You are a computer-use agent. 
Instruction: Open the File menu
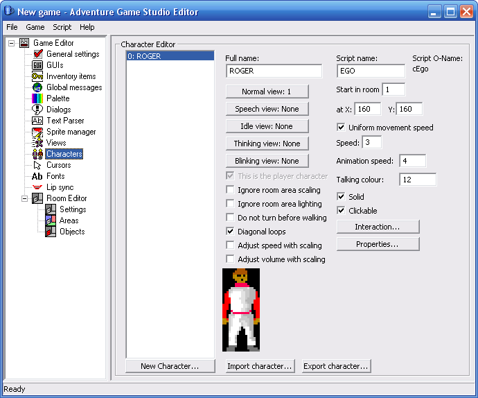click(x=12, y=27)
